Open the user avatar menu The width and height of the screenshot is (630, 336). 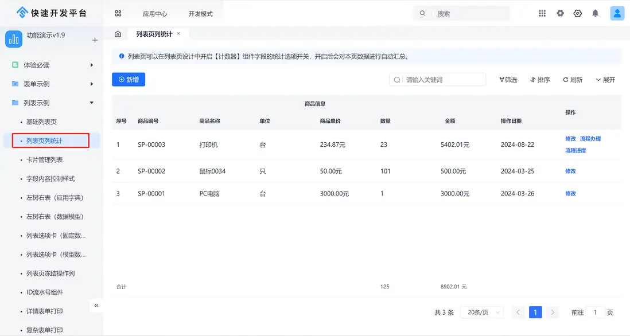(617, 13)
